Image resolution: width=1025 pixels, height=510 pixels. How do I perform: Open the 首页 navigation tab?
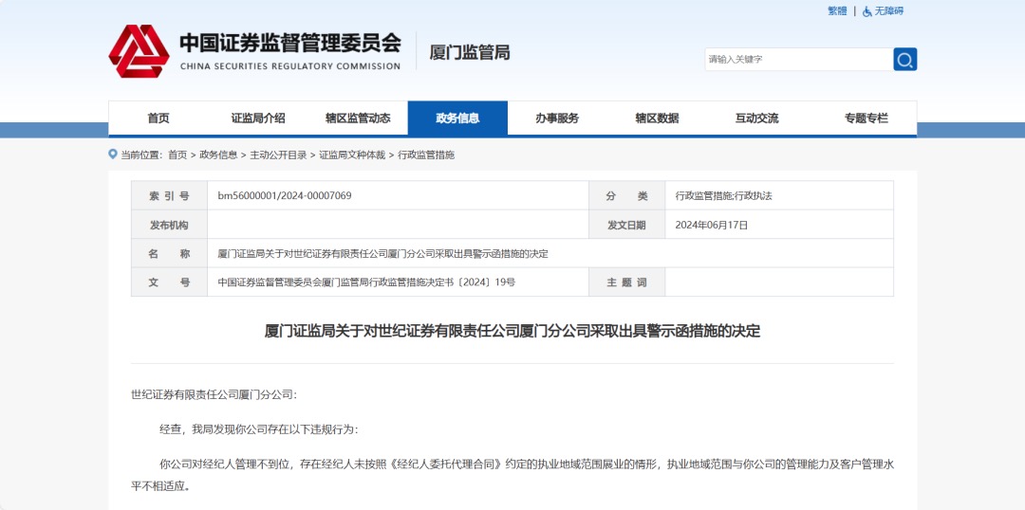[158, 118]
